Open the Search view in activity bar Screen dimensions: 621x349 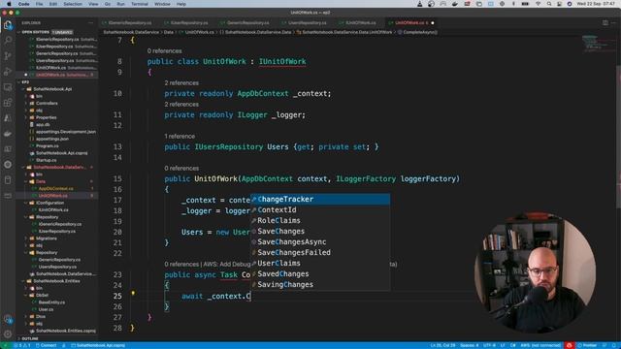[8, 41]
